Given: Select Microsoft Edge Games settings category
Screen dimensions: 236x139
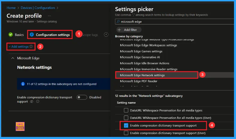Looking at the screenshot, I should pos(141,51).
